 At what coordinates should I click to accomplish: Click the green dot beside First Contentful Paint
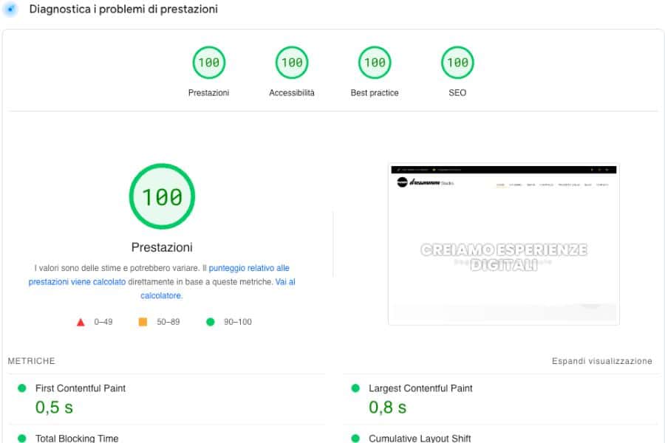23,388
